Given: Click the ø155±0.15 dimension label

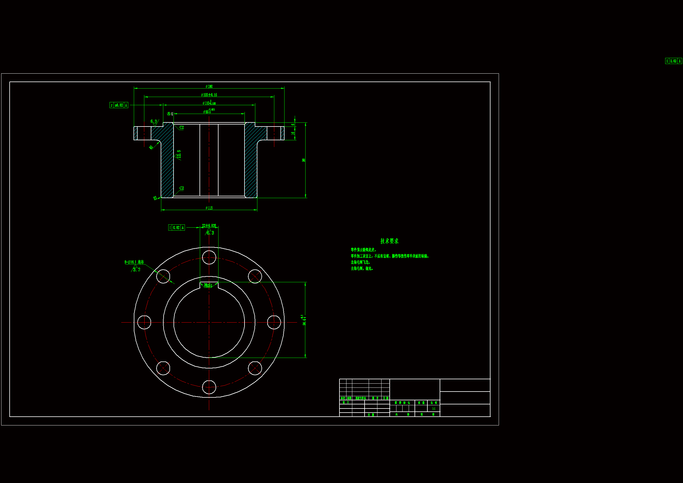Looking at the screenshot, I should pos(209,95).
